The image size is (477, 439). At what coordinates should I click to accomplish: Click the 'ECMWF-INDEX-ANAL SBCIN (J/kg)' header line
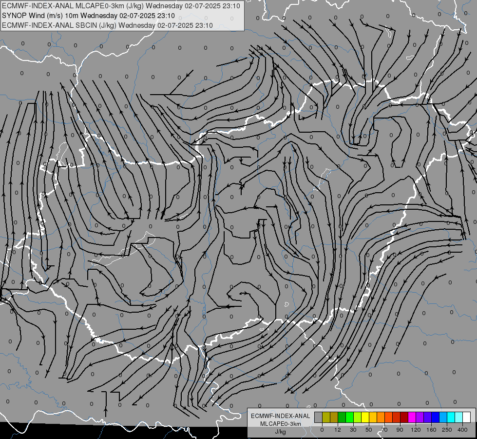(107, 25)
